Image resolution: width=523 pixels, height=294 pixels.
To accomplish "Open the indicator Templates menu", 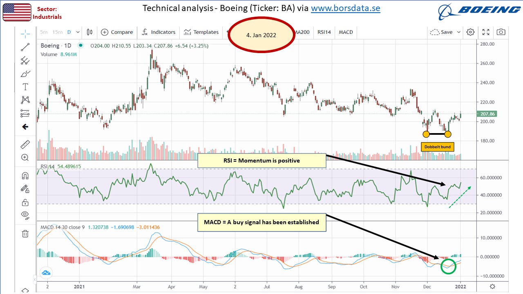I will [201, 32].
